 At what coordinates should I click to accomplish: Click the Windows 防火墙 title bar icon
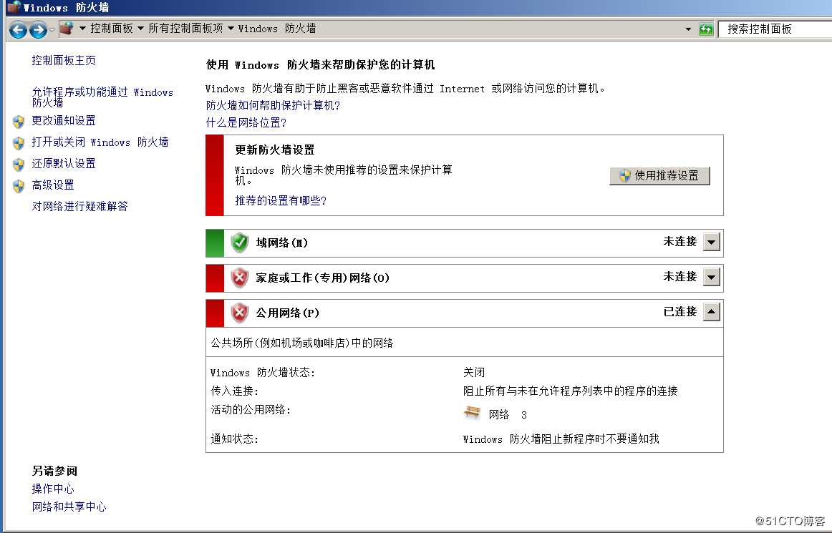tap(14, 7)
